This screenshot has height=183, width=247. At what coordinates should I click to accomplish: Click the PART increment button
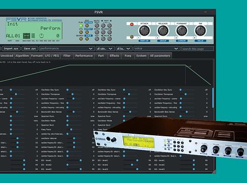[x=109, y=25]
